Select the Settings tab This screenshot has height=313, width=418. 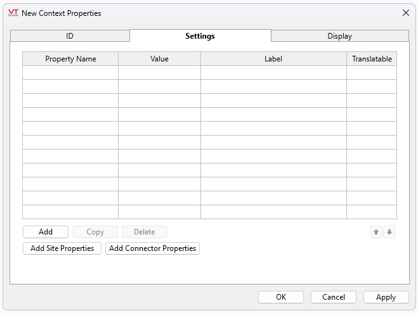[x=200, y=35]
